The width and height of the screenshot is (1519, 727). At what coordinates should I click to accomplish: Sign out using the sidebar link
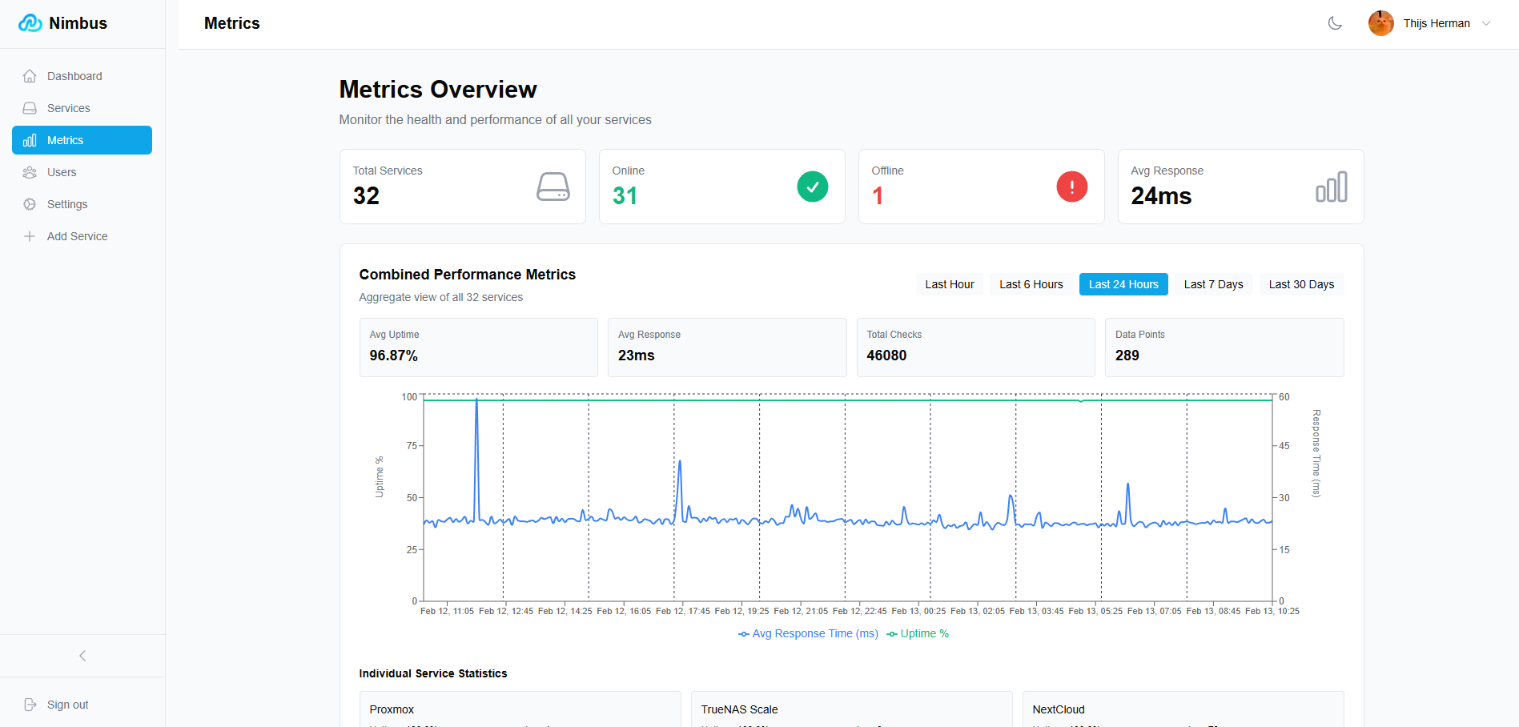point(82,705)
